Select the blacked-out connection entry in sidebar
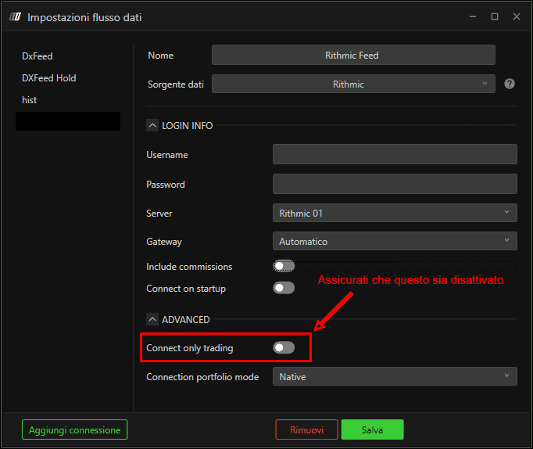 [68, 121]
